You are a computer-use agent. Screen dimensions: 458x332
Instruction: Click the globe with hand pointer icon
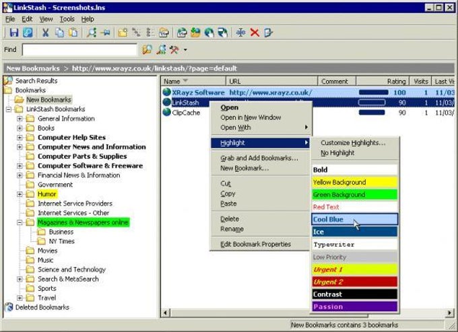(209, 32)
